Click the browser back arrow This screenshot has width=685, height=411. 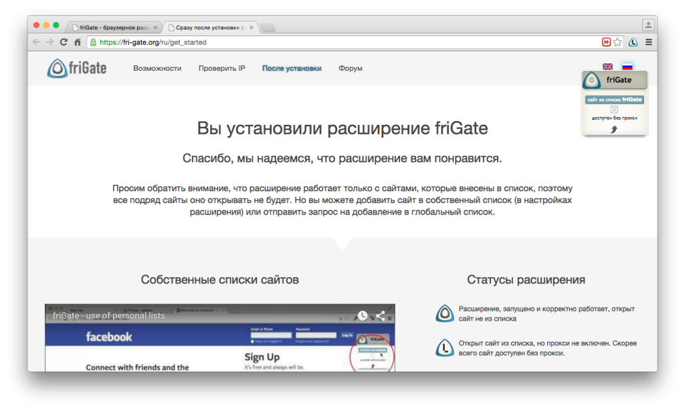pyautogui.click(x=36, y=42)
